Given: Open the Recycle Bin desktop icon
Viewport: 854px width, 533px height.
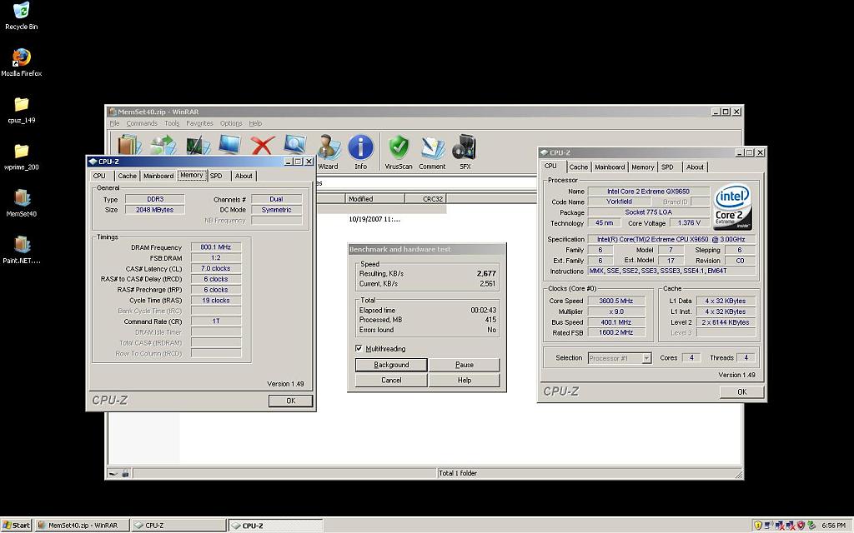Looking at the screenshot, I should coord(21,16).
